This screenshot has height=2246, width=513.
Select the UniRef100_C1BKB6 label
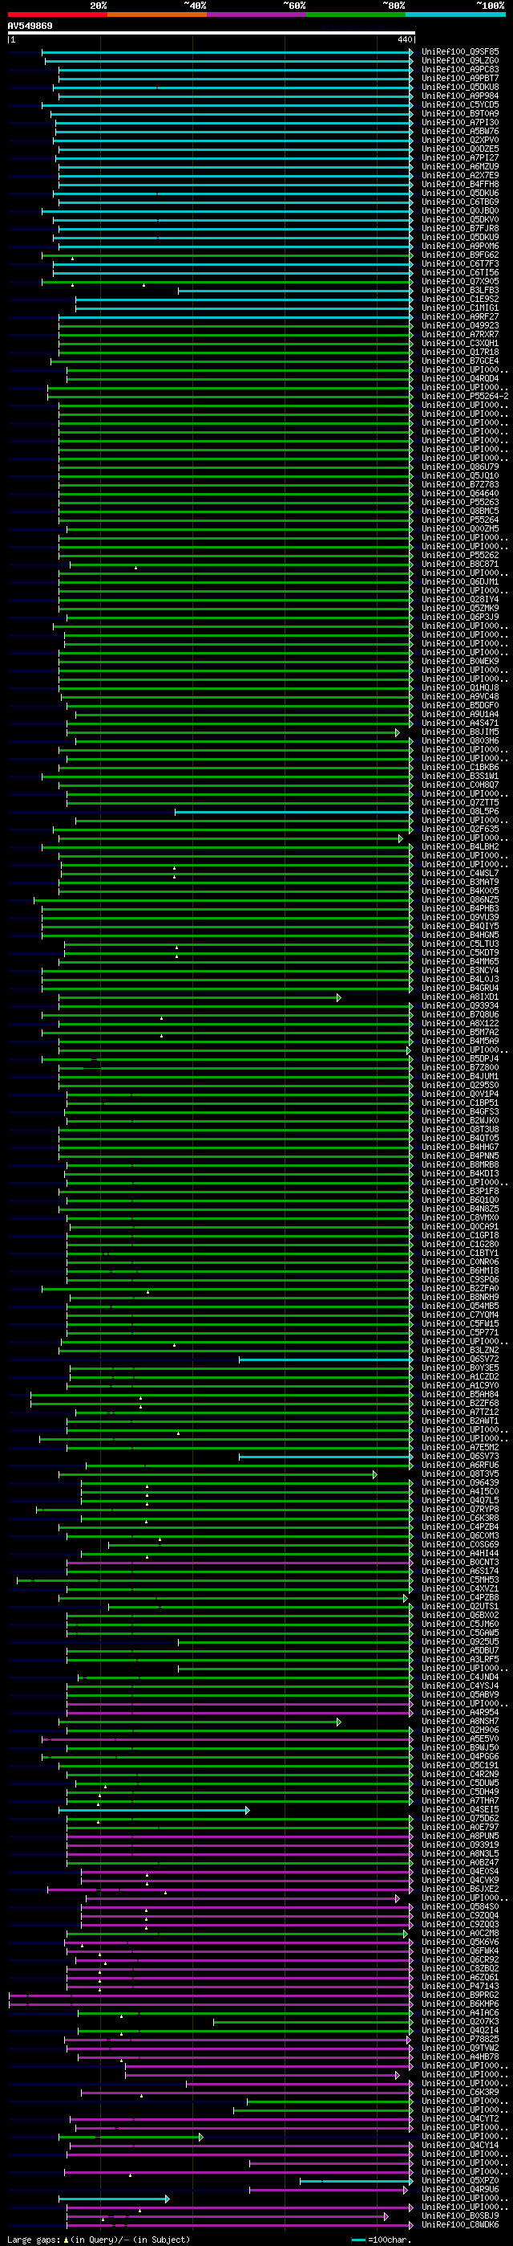tap(461, 767)
